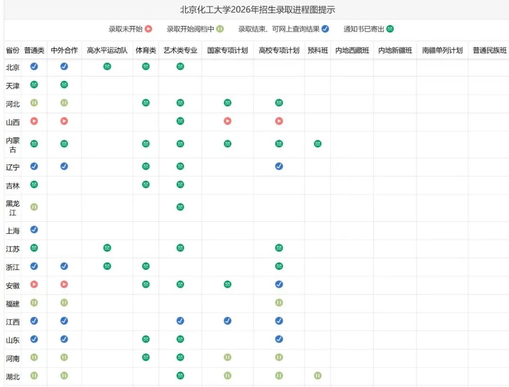Click 福建 高校专项计划 pause icon
This screenshot has height=387, width=509.
(279, 303)
